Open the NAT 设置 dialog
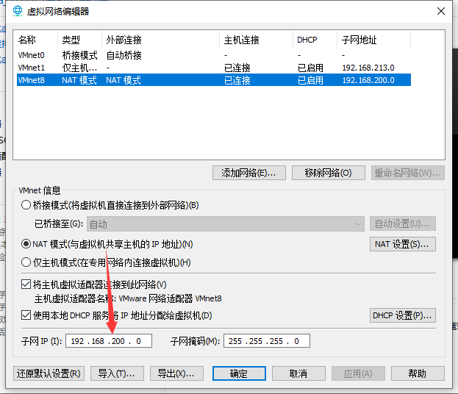The image size is (458, 394). (x=402, y=244)
